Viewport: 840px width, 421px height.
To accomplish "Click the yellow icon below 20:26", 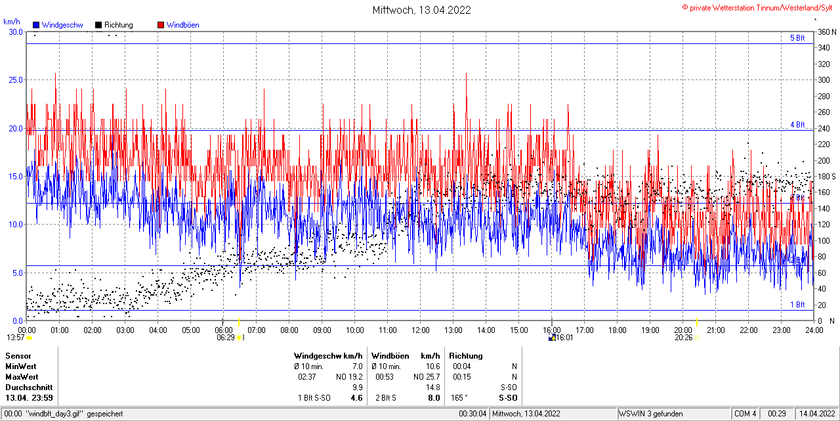I will click(697, 338).
